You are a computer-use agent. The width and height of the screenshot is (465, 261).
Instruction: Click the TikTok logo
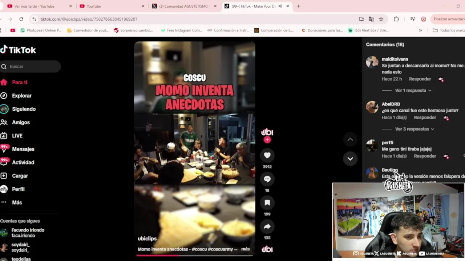pos(18,50)
